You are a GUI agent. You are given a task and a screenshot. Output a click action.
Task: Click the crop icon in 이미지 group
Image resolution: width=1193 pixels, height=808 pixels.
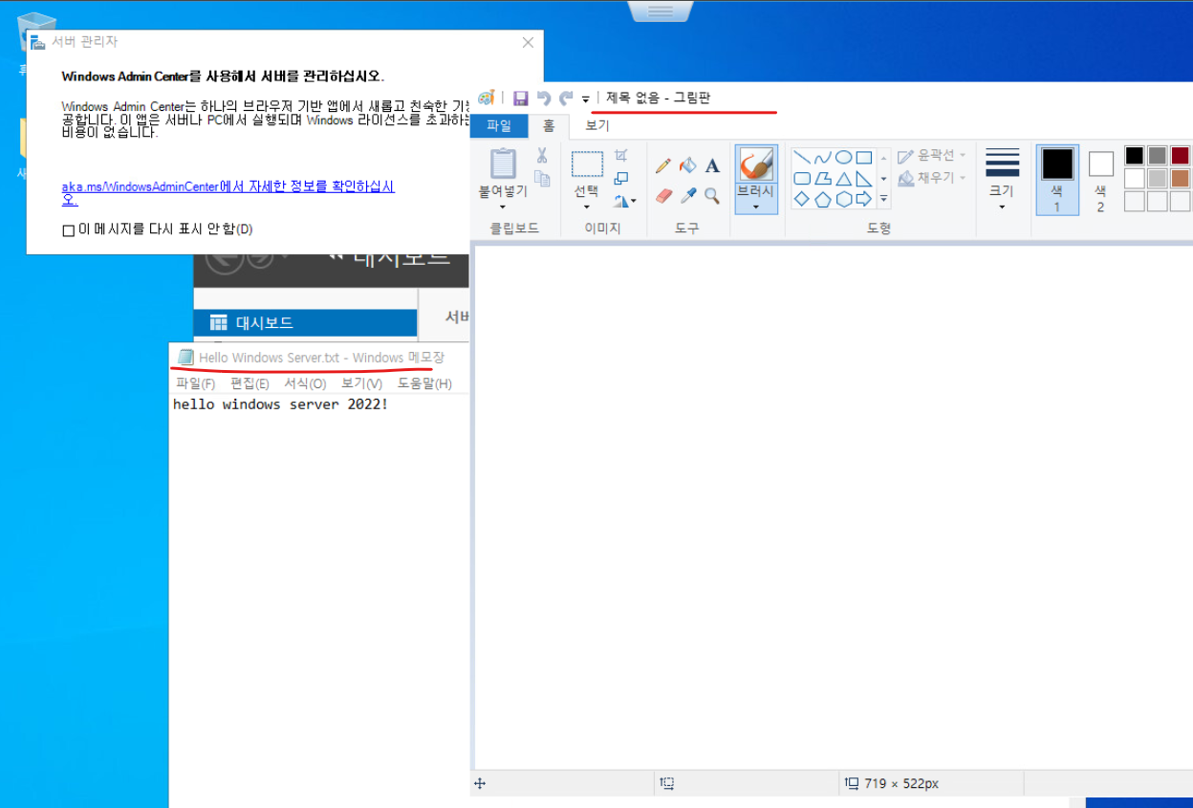click(621, 155)
